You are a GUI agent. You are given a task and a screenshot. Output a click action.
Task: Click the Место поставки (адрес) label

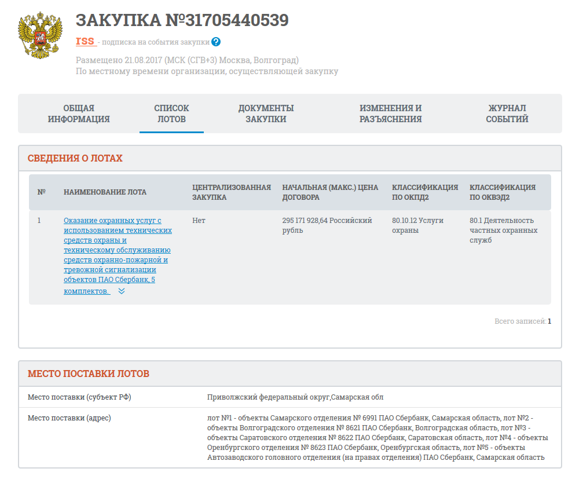69,418
